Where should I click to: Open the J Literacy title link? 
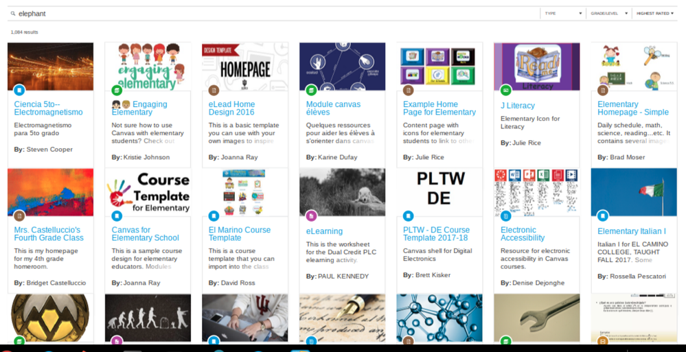[x=518, y=106]
